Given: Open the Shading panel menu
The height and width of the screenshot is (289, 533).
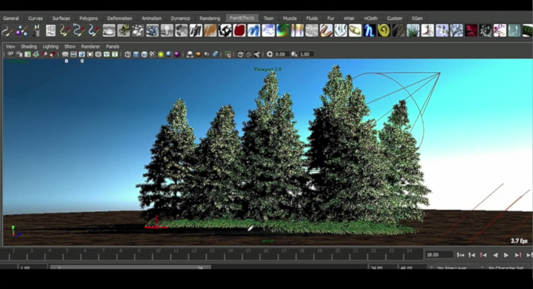Looking at the screenshot, I should tap(29, 46).
